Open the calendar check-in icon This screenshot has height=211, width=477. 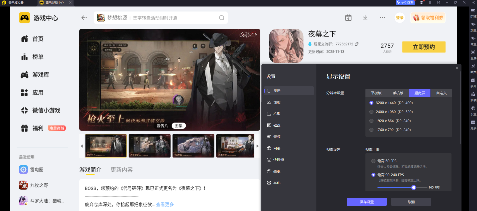click(348, 18)
